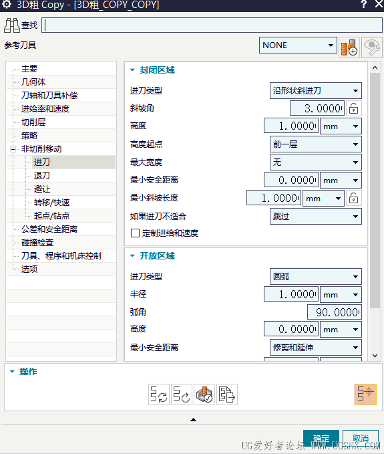Click the 取消 button
The image size is (384, 454).
(x=361, y=439)
